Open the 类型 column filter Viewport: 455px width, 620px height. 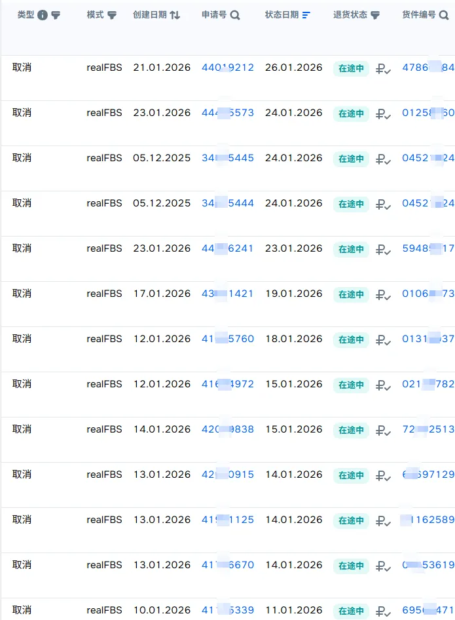tap(56, 15)
